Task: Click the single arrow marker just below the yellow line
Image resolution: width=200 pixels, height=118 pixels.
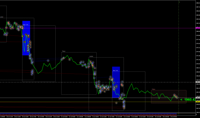Action: click(x=116, y=103)
